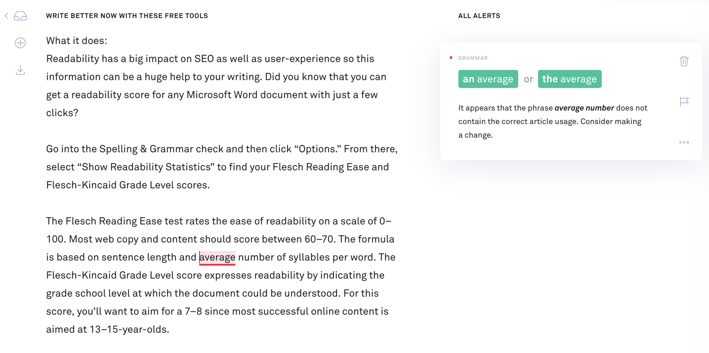Place cursor on "What it does:" line

point(77,41)
